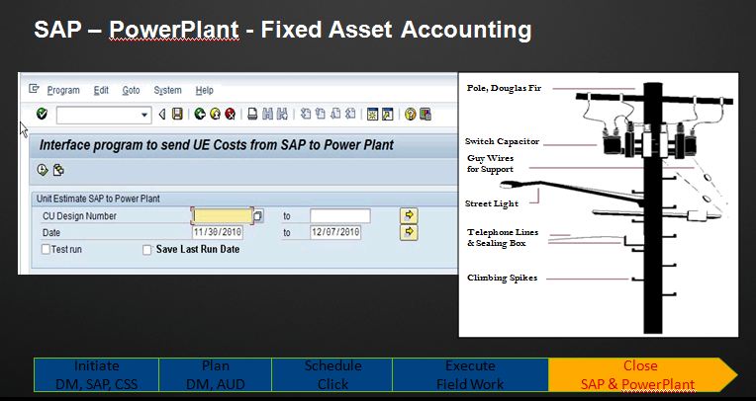This screenshot has width=756, height=401.
Task: Click the 'Telephone Lines & Sealing Box' label
Action: tap(503, 238)
